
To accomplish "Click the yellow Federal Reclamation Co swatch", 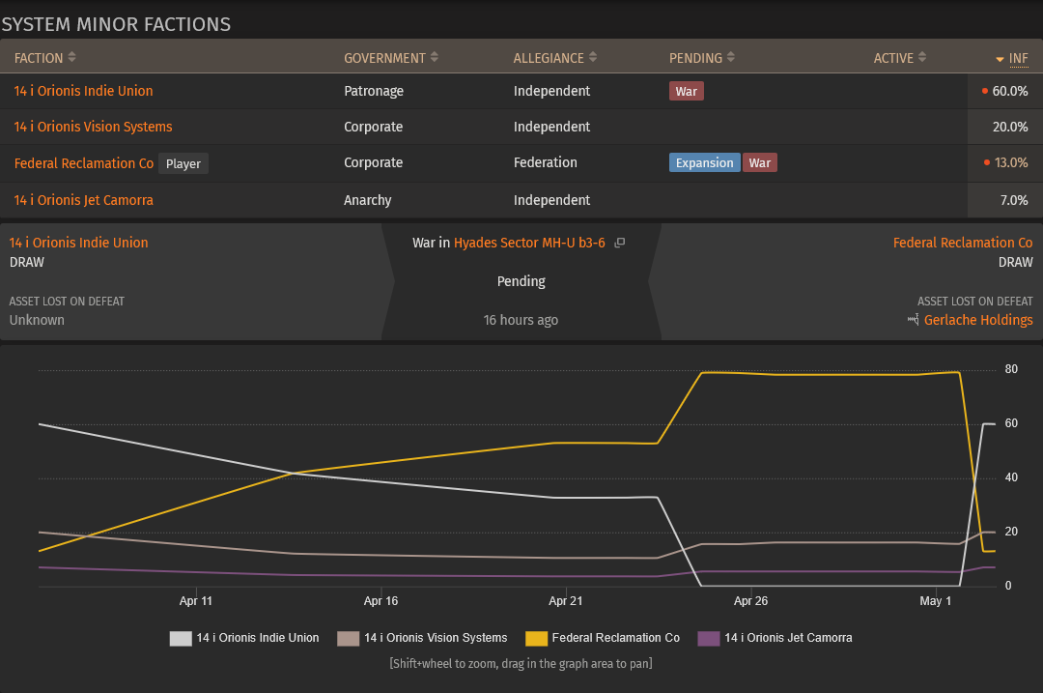I will 536,639.
